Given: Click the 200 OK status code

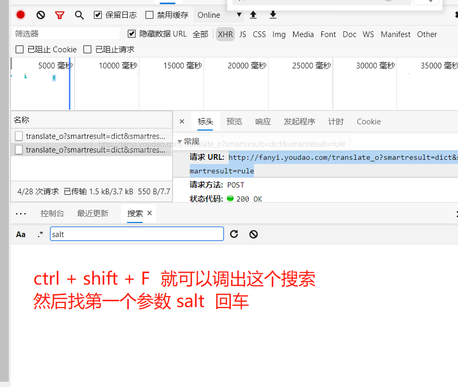Looking at the screenshot, I should (249, 199).
